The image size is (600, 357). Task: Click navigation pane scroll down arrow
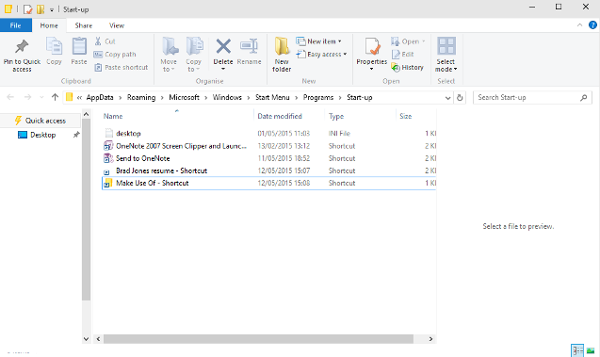pos(86,339)
